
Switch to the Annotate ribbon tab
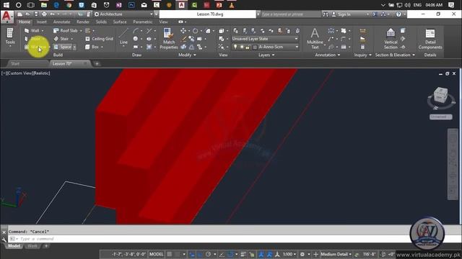pos(61,22)
